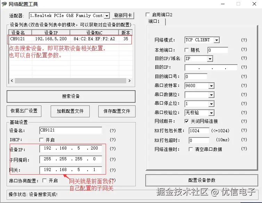This screenshot has height=203, width=262.
Task: Click the 刷新网卡 button
Action: click(x=123, y=16)
